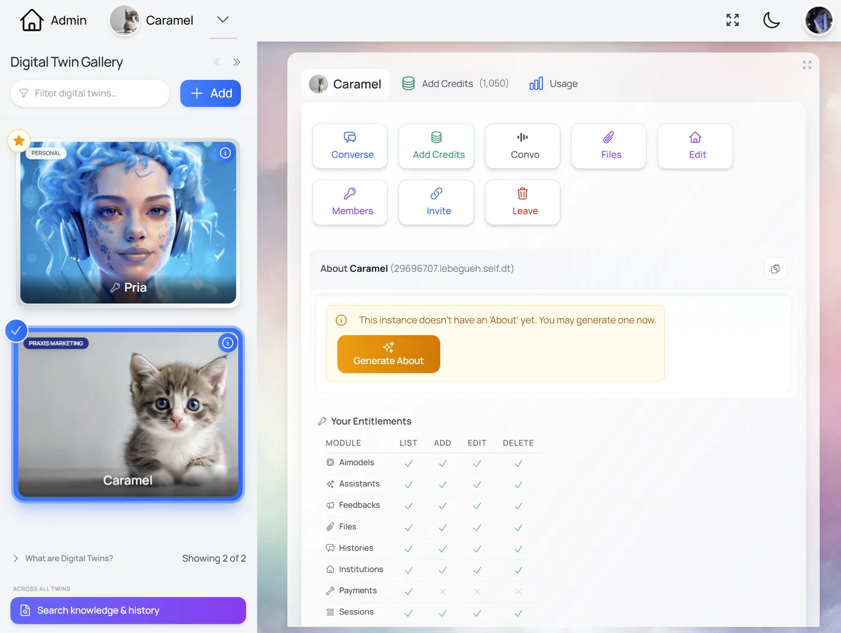
Task: Click the Digital Twin Gallery heading
Action: (x=67, y=62)
